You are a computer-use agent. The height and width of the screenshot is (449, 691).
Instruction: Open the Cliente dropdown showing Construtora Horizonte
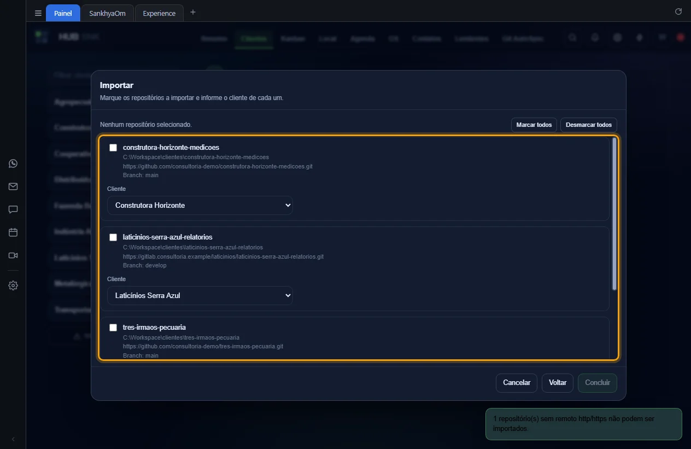pos(200,206)
